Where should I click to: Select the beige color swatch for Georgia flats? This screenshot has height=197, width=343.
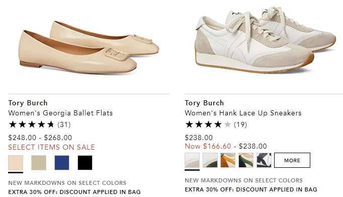pyautogui.click(x=16, y=163)
